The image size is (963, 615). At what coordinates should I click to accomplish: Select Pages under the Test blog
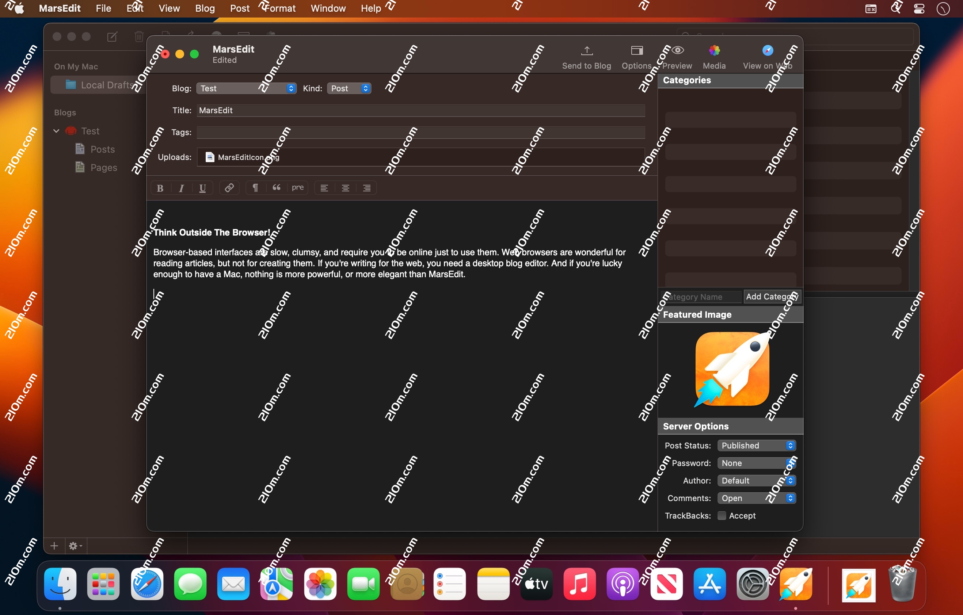(x=104, y=167)
